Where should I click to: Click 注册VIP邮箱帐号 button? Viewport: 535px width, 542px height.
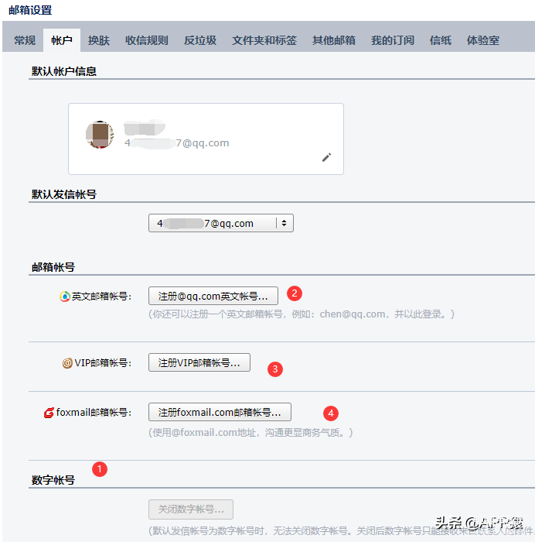(199, 362)
